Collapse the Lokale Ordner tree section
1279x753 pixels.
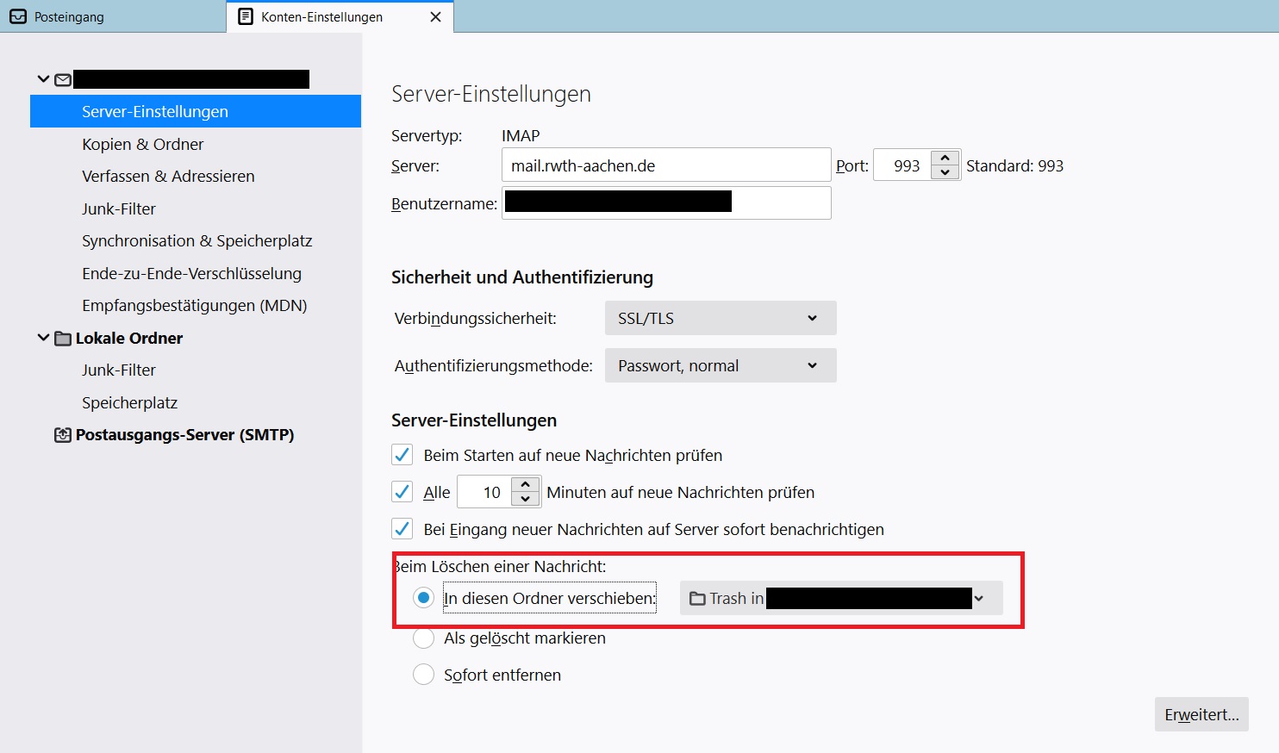[x=43, y=338]
